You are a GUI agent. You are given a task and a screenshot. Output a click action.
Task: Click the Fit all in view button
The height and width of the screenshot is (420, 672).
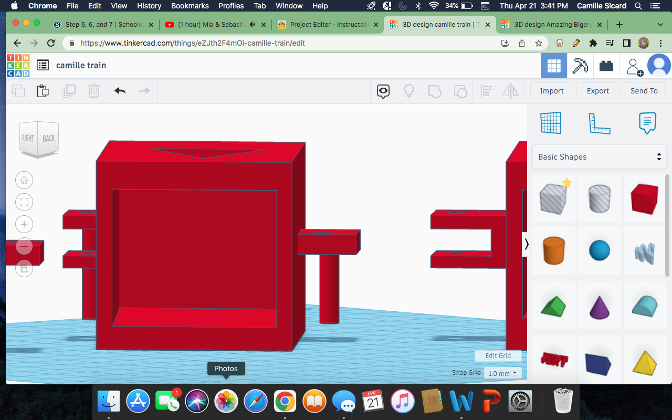[x=24, y=202]
